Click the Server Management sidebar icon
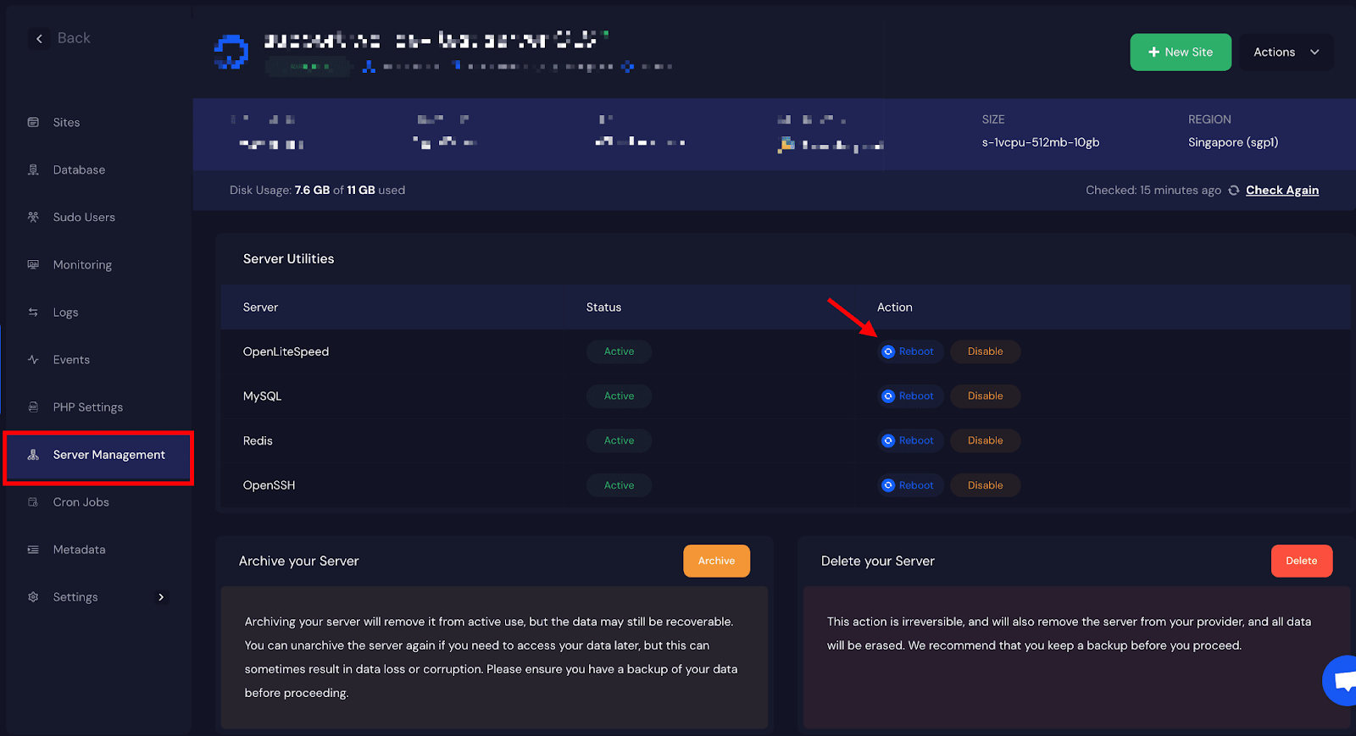The height and width of the screenshot is (736, 1356). pos(33,455)
